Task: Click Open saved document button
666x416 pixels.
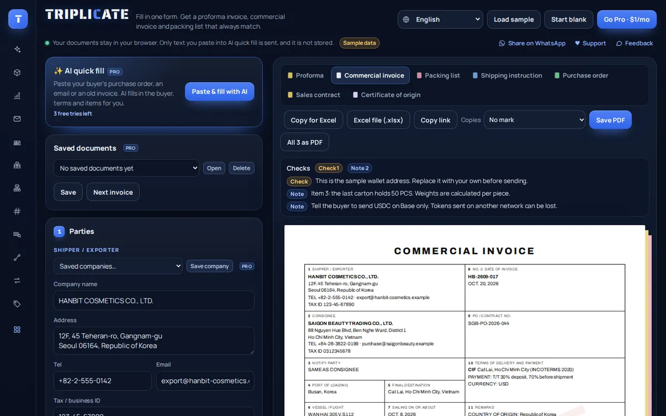Action: tap(214, 168)
